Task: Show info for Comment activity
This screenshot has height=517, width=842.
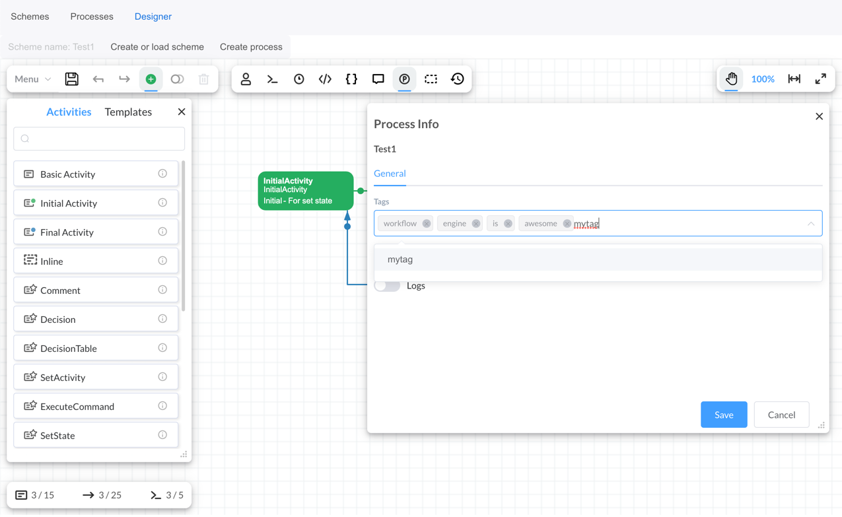Action: click(x=162, y=290)
